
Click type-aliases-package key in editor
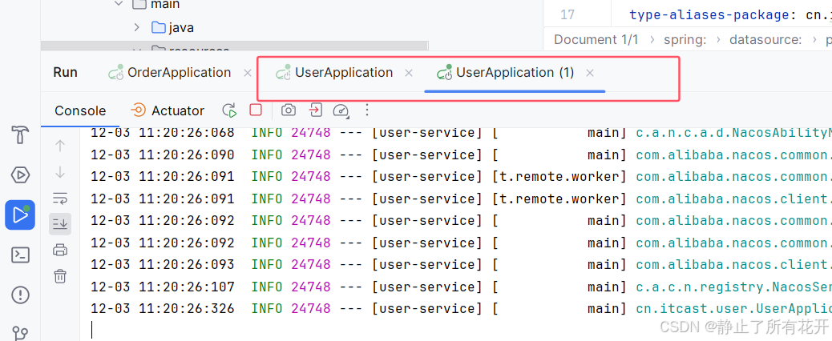(x=709, y=15)
